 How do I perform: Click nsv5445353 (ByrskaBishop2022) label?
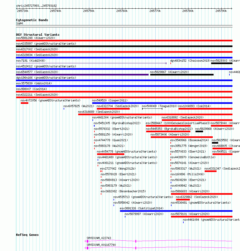pyautogui.click(x=169, y=129)
